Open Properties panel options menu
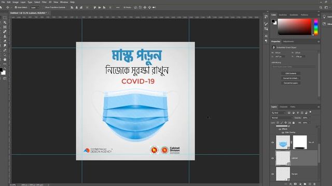 point(319,41)
